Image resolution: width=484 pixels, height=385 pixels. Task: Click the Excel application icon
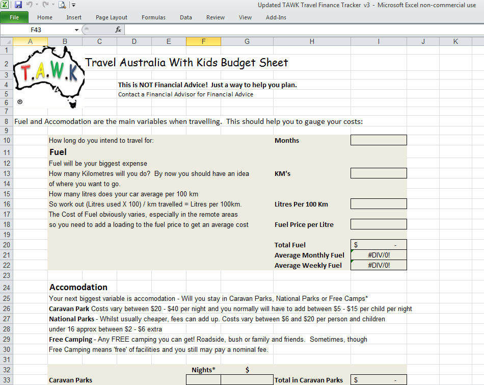[6, 5]
